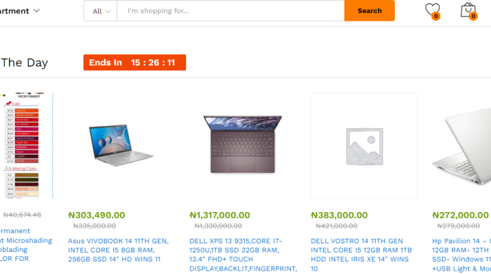Open the wishlist heart icon
The image size is (491, 274).
(x=431, y=10)
